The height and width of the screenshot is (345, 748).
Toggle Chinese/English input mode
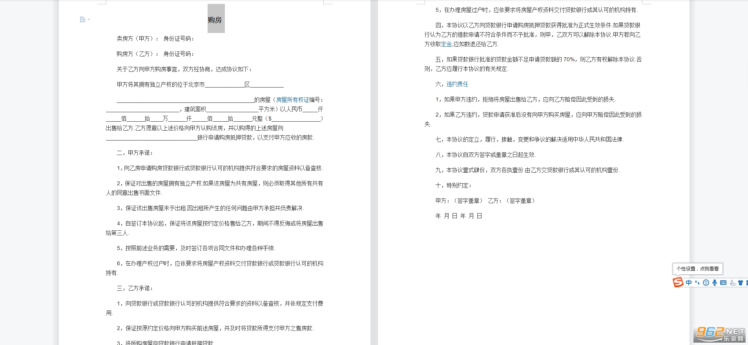click(689, 283)
